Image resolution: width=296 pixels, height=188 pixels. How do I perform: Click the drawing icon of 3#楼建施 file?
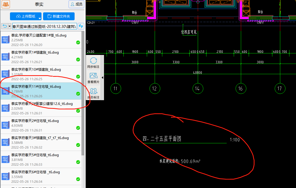tap(6, 142)
